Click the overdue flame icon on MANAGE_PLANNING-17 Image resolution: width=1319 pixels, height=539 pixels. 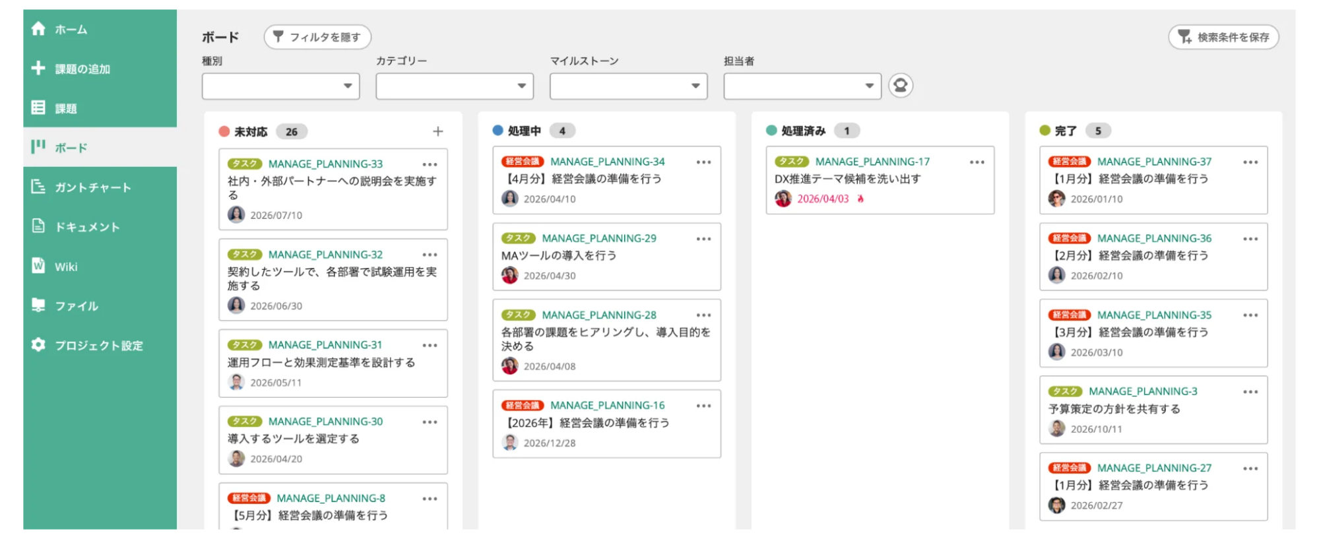pyautogui.click(x=860, y=199)
